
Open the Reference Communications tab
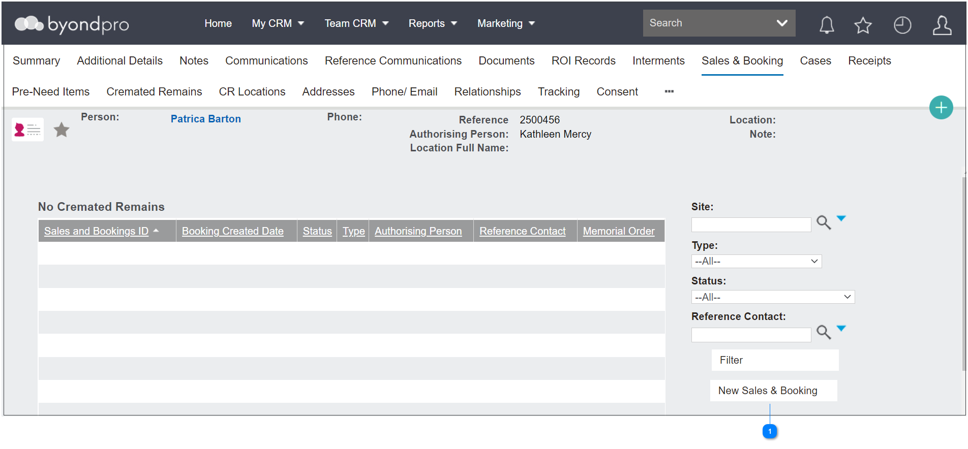(393, 61)
